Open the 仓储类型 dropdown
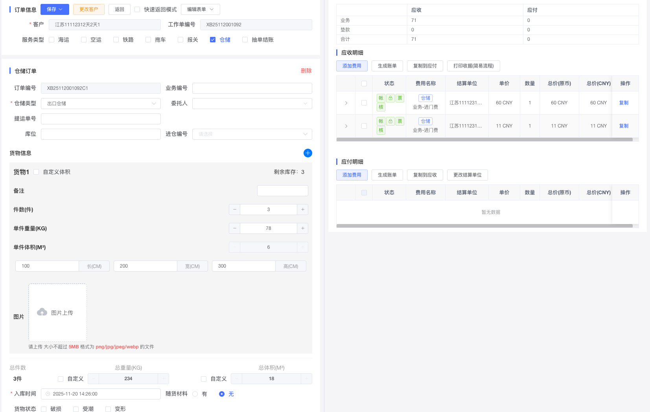 click(101, 104)
